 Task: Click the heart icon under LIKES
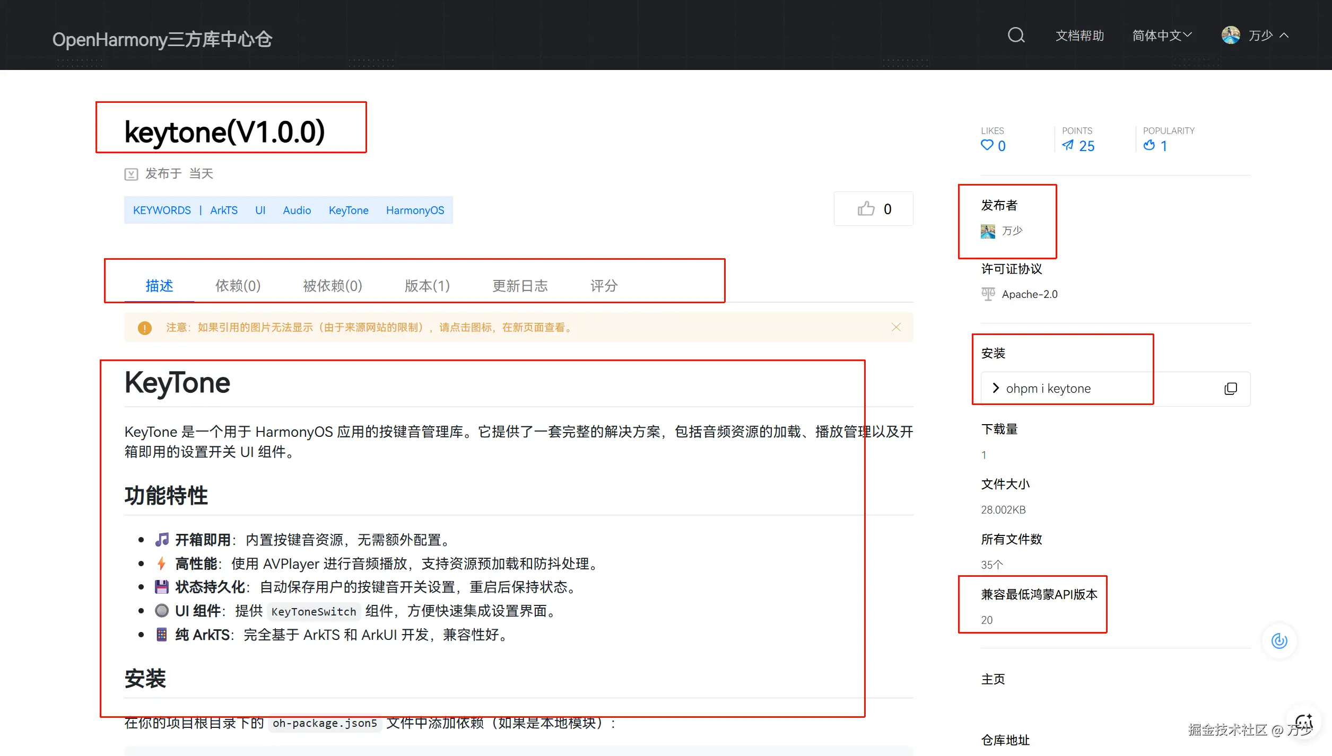987,145
